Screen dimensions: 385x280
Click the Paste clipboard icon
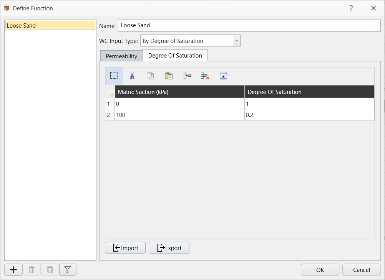[168, 76]
